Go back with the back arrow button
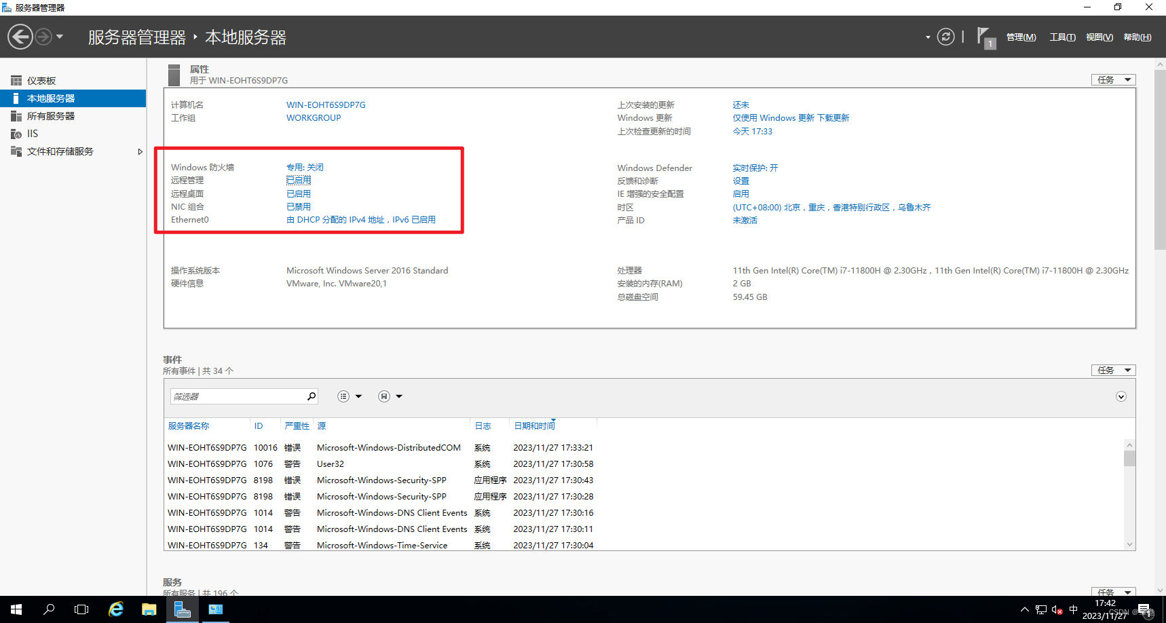Viewport: 1166px width, 623px height. click(x=20, y=37)
